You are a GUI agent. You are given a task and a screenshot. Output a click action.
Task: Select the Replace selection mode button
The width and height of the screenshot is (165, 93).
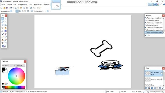pos(17,11)
